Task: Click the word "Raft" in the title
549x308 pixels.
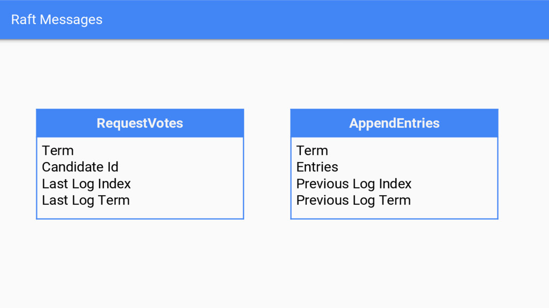Action: (23, 20)
